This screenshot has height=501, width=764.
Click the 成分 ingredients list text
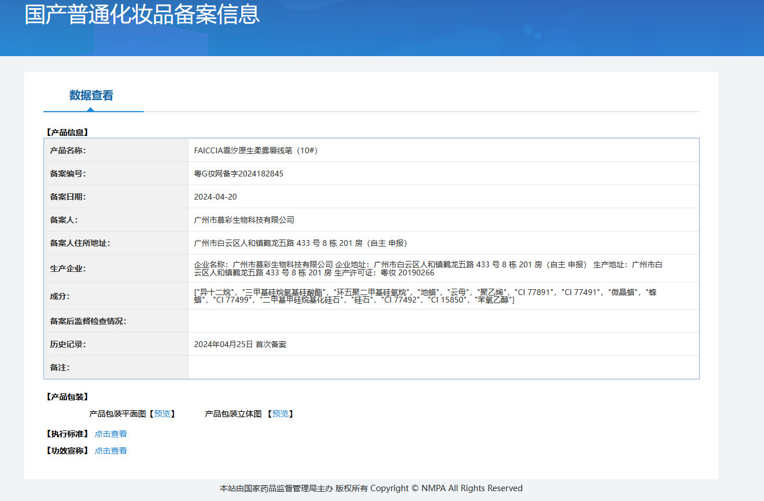[x=425, y=296]
